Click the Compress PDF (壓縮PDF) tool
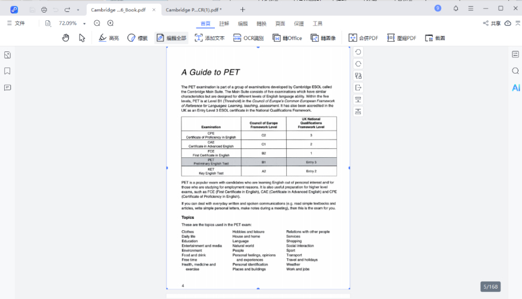Image resolution: width=522 pixels, height=299 pixels. pos(402,38)
